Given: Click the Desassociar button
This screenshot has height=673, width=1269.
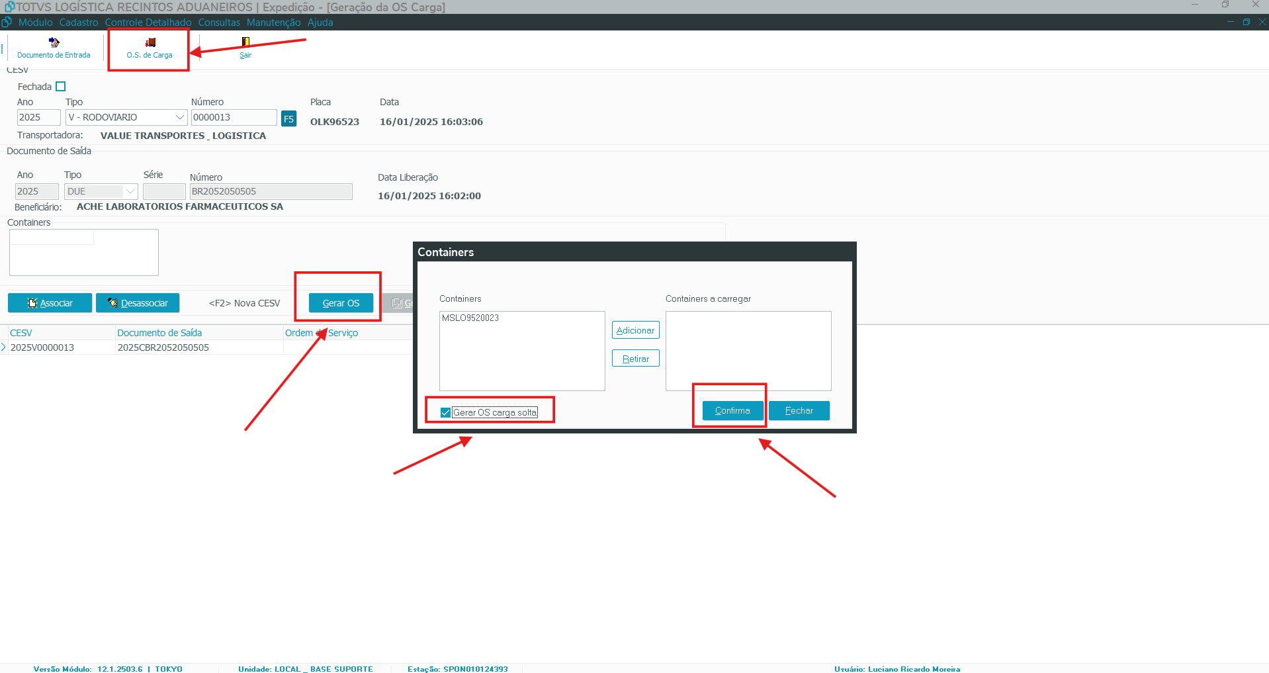Looking at the screenshot, I should point(138,303).
